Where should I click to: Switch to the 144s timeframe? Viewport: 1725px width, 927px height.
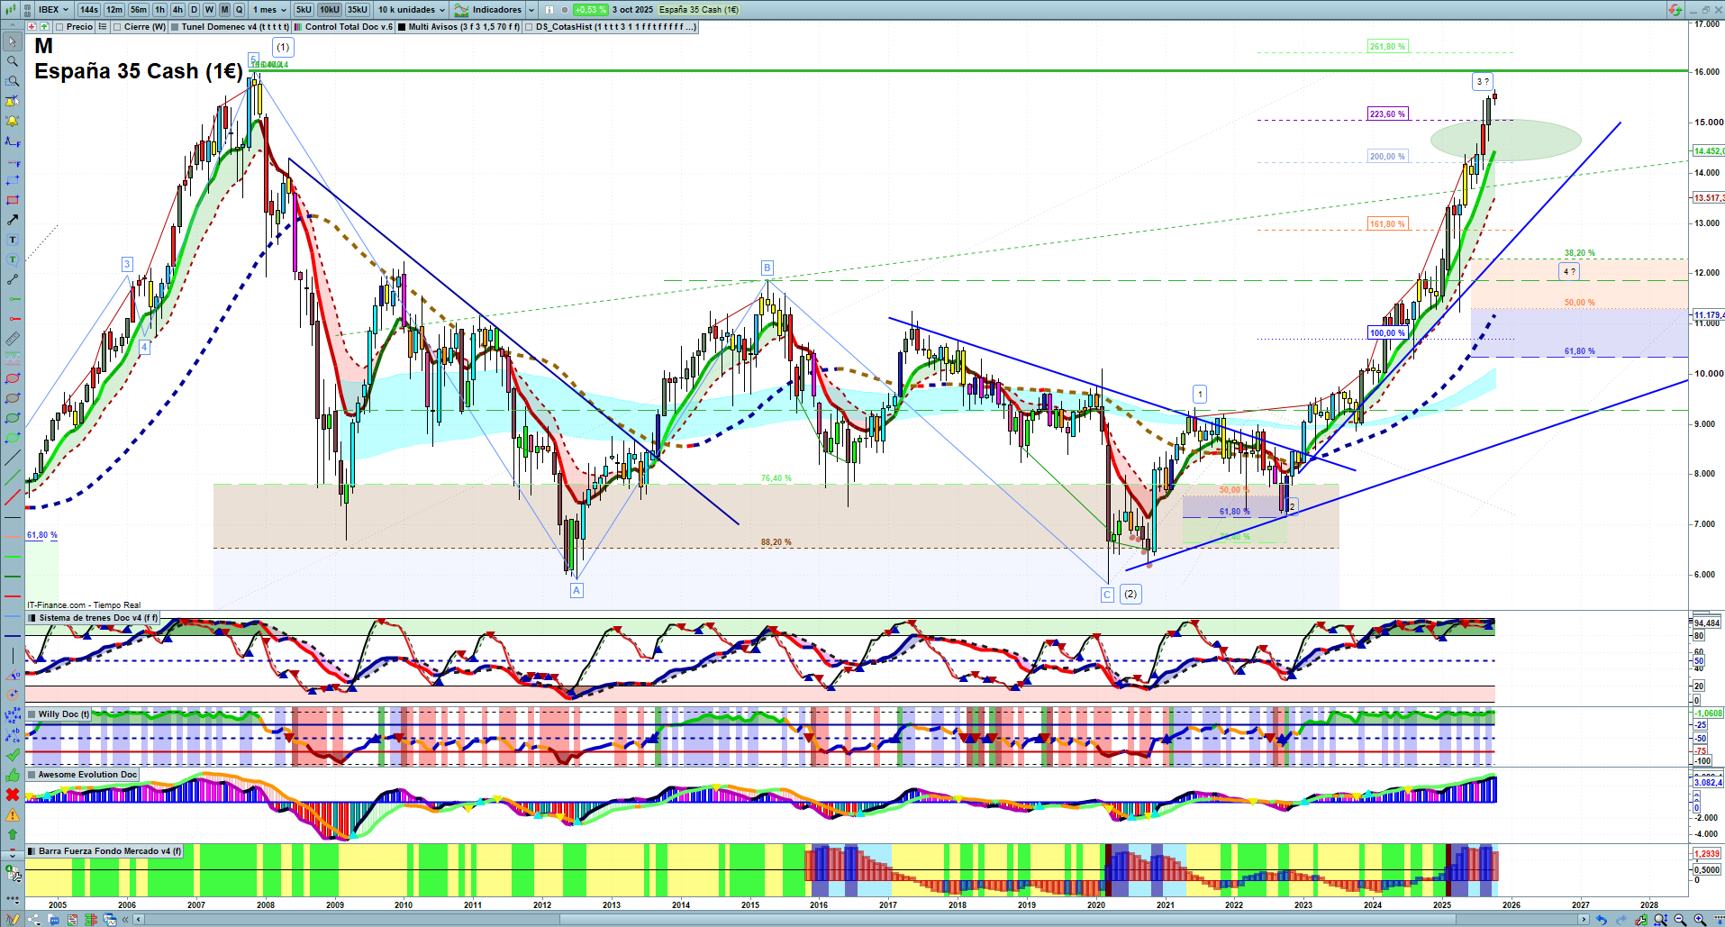point(88,10)
